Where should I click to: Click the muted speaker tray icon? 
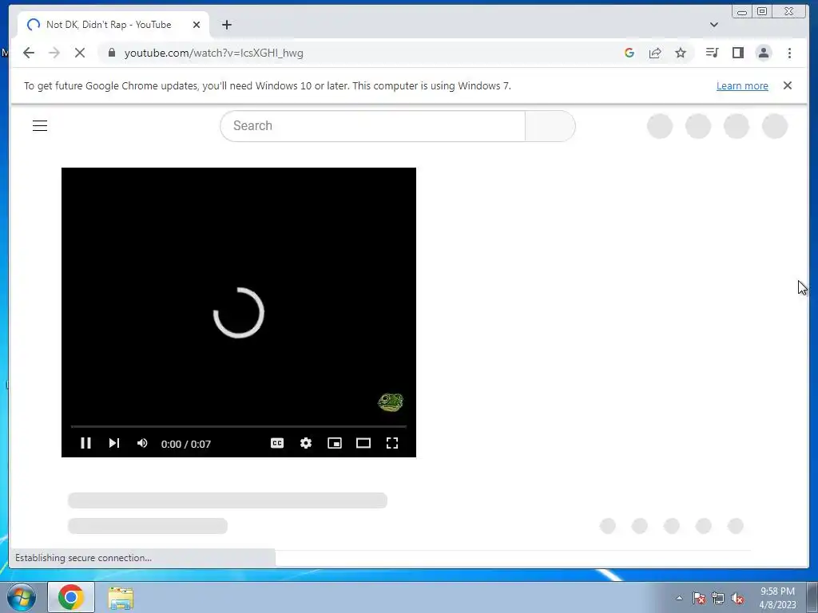(737, 598)
